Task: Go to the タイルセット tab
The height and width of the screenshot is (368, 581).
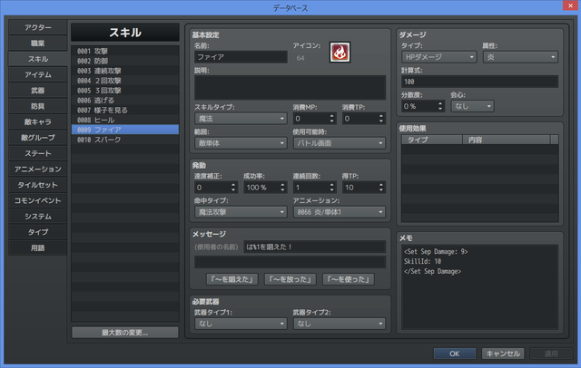Action: (38, 185)
